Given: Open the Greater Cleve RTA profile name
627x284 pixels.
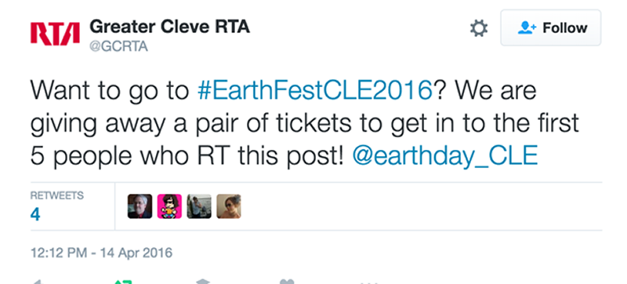Looking at the screenshot, I should click(169, 27).
